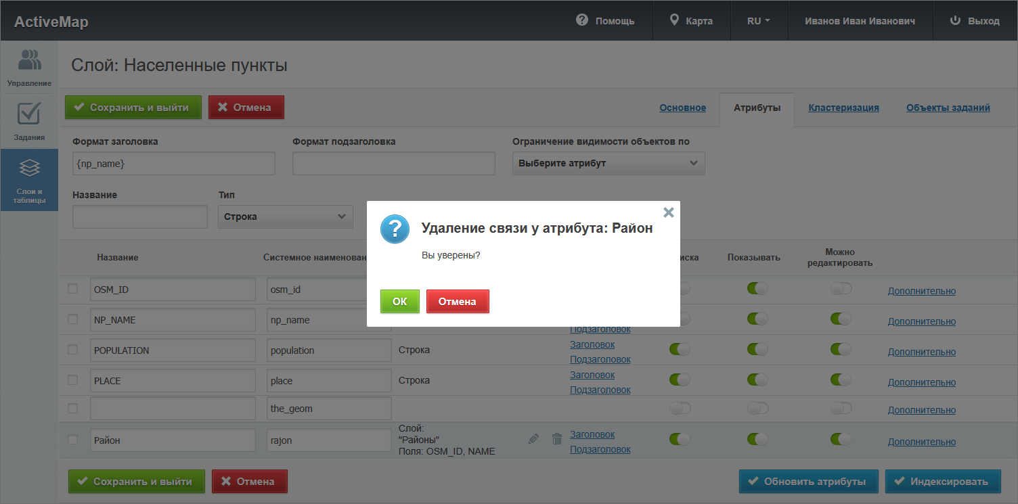This screenshot has height=504, width=1018.
Task: Open Слои и таблицы sidebar section
Action: tap(29, 180)
